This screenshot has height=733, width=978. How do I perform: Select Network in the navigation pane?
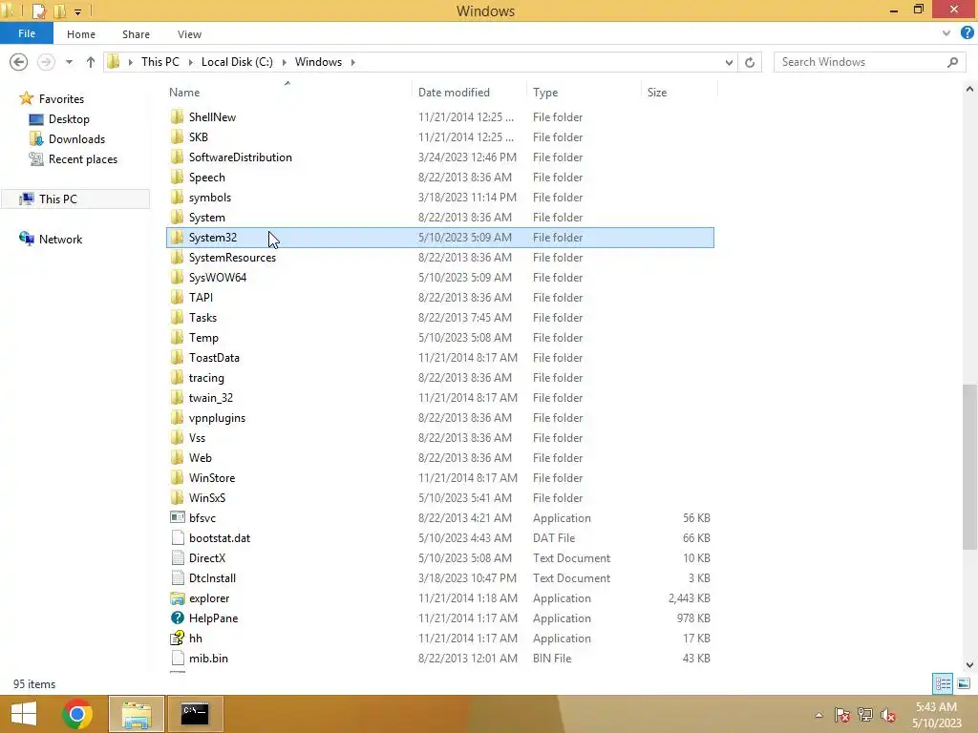pyautogui.click(x=60, y=239)
